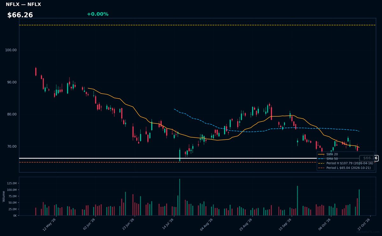The image size is (382, 236).
Task: Click the Period H $107.79 legend entry
Action: [x=345, y=163]
